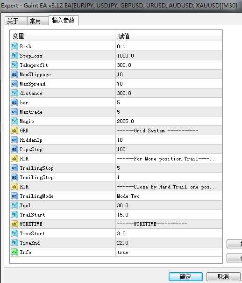This screenshot has width=242, height=283.
Task: Select the Info boolean icon
Action: point(14,252)
